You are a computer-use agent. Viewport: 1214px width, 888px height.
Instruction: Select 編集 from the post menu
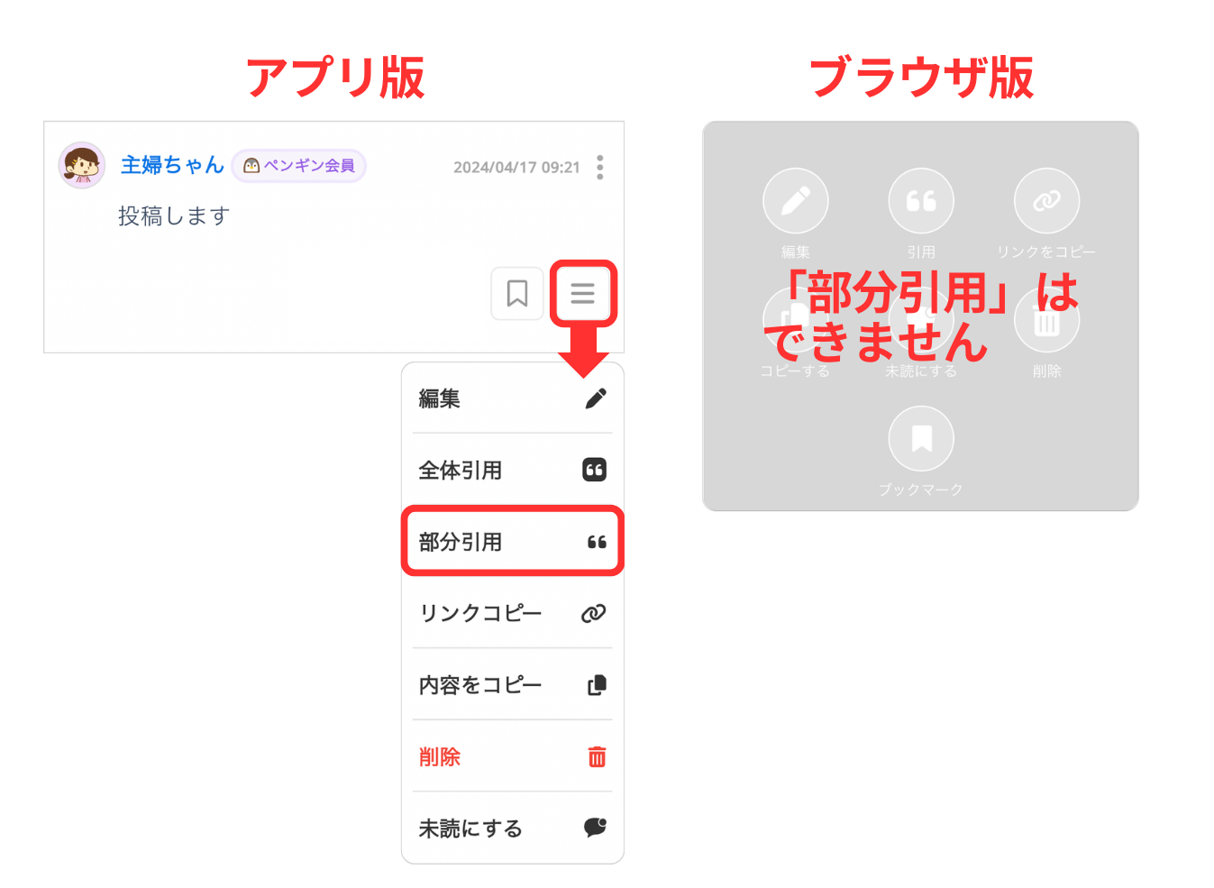(512, 398)
